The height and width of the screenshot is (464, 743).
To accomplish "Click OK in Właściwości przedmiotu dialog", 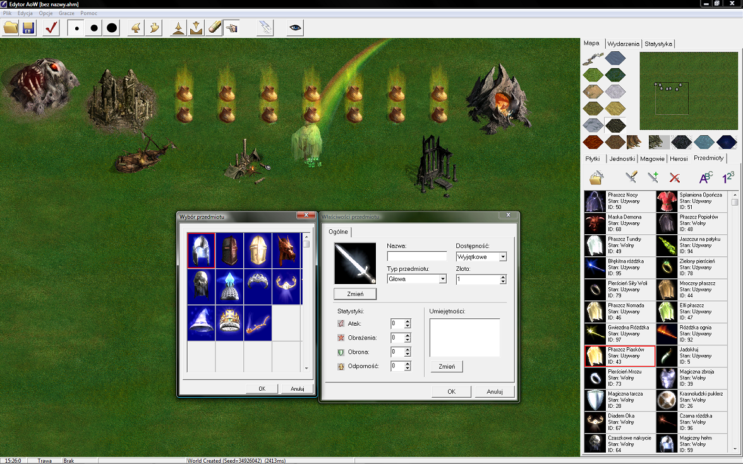I will (451, 391).
